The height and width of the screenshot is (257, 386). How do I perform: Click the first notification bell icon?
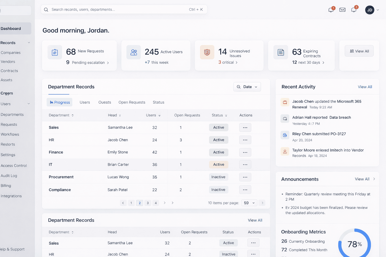[331, 10]
